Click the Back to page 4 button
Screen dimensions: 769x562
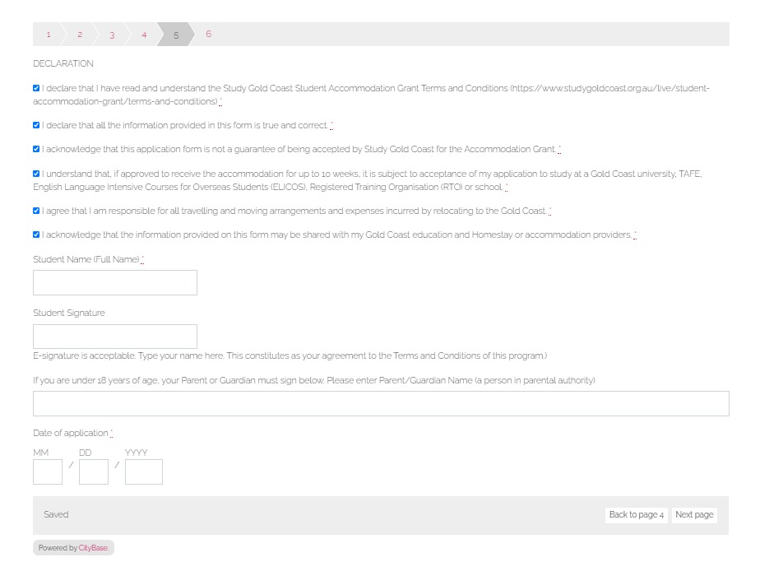coord(636,515)
